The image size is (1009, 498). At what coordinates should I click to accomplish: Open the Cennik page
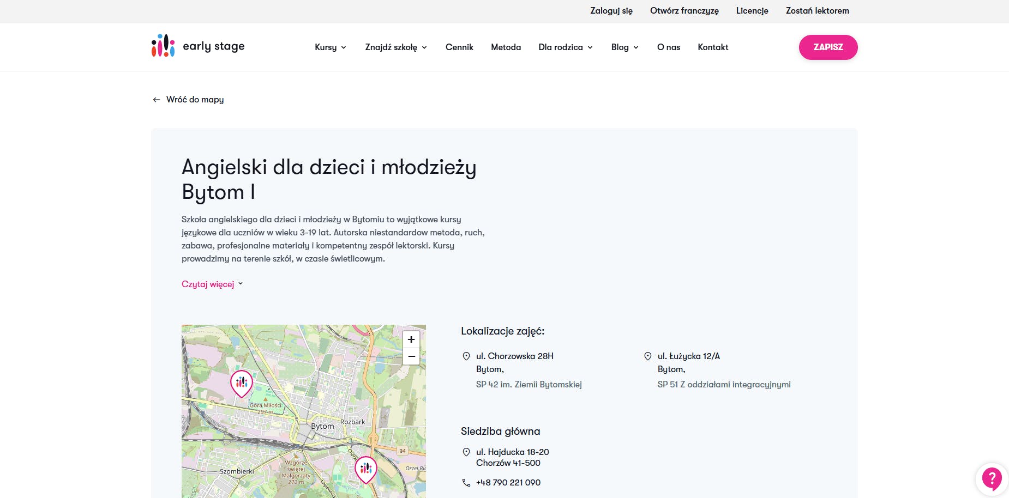459,47
